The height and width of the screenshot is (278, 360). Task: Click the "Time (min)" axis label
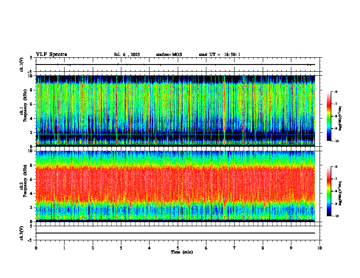click(182, 252)
